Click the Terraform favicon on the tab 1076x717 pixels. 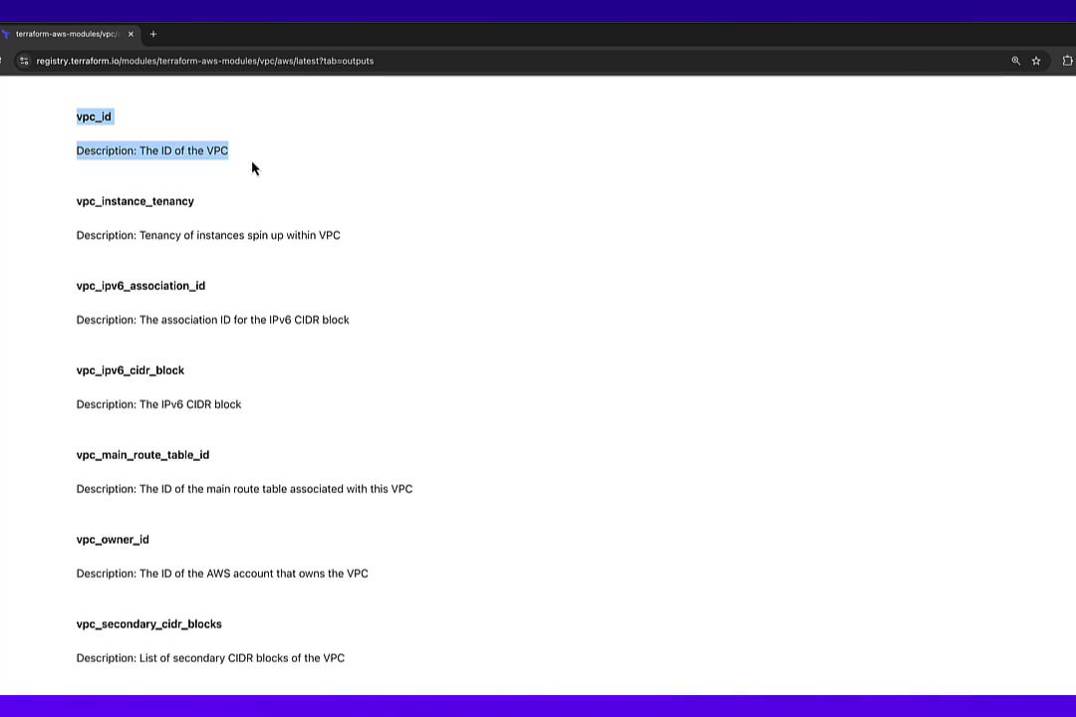coord(6,34)
